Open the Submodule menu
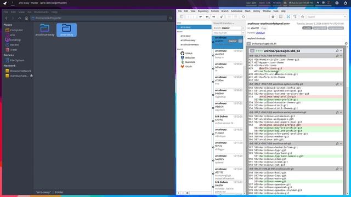 point(236,11)
